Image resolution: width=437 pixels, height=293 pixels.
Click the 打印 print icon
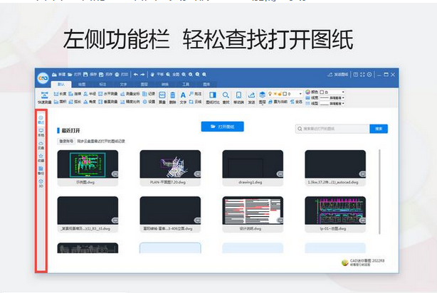point(117,75)
